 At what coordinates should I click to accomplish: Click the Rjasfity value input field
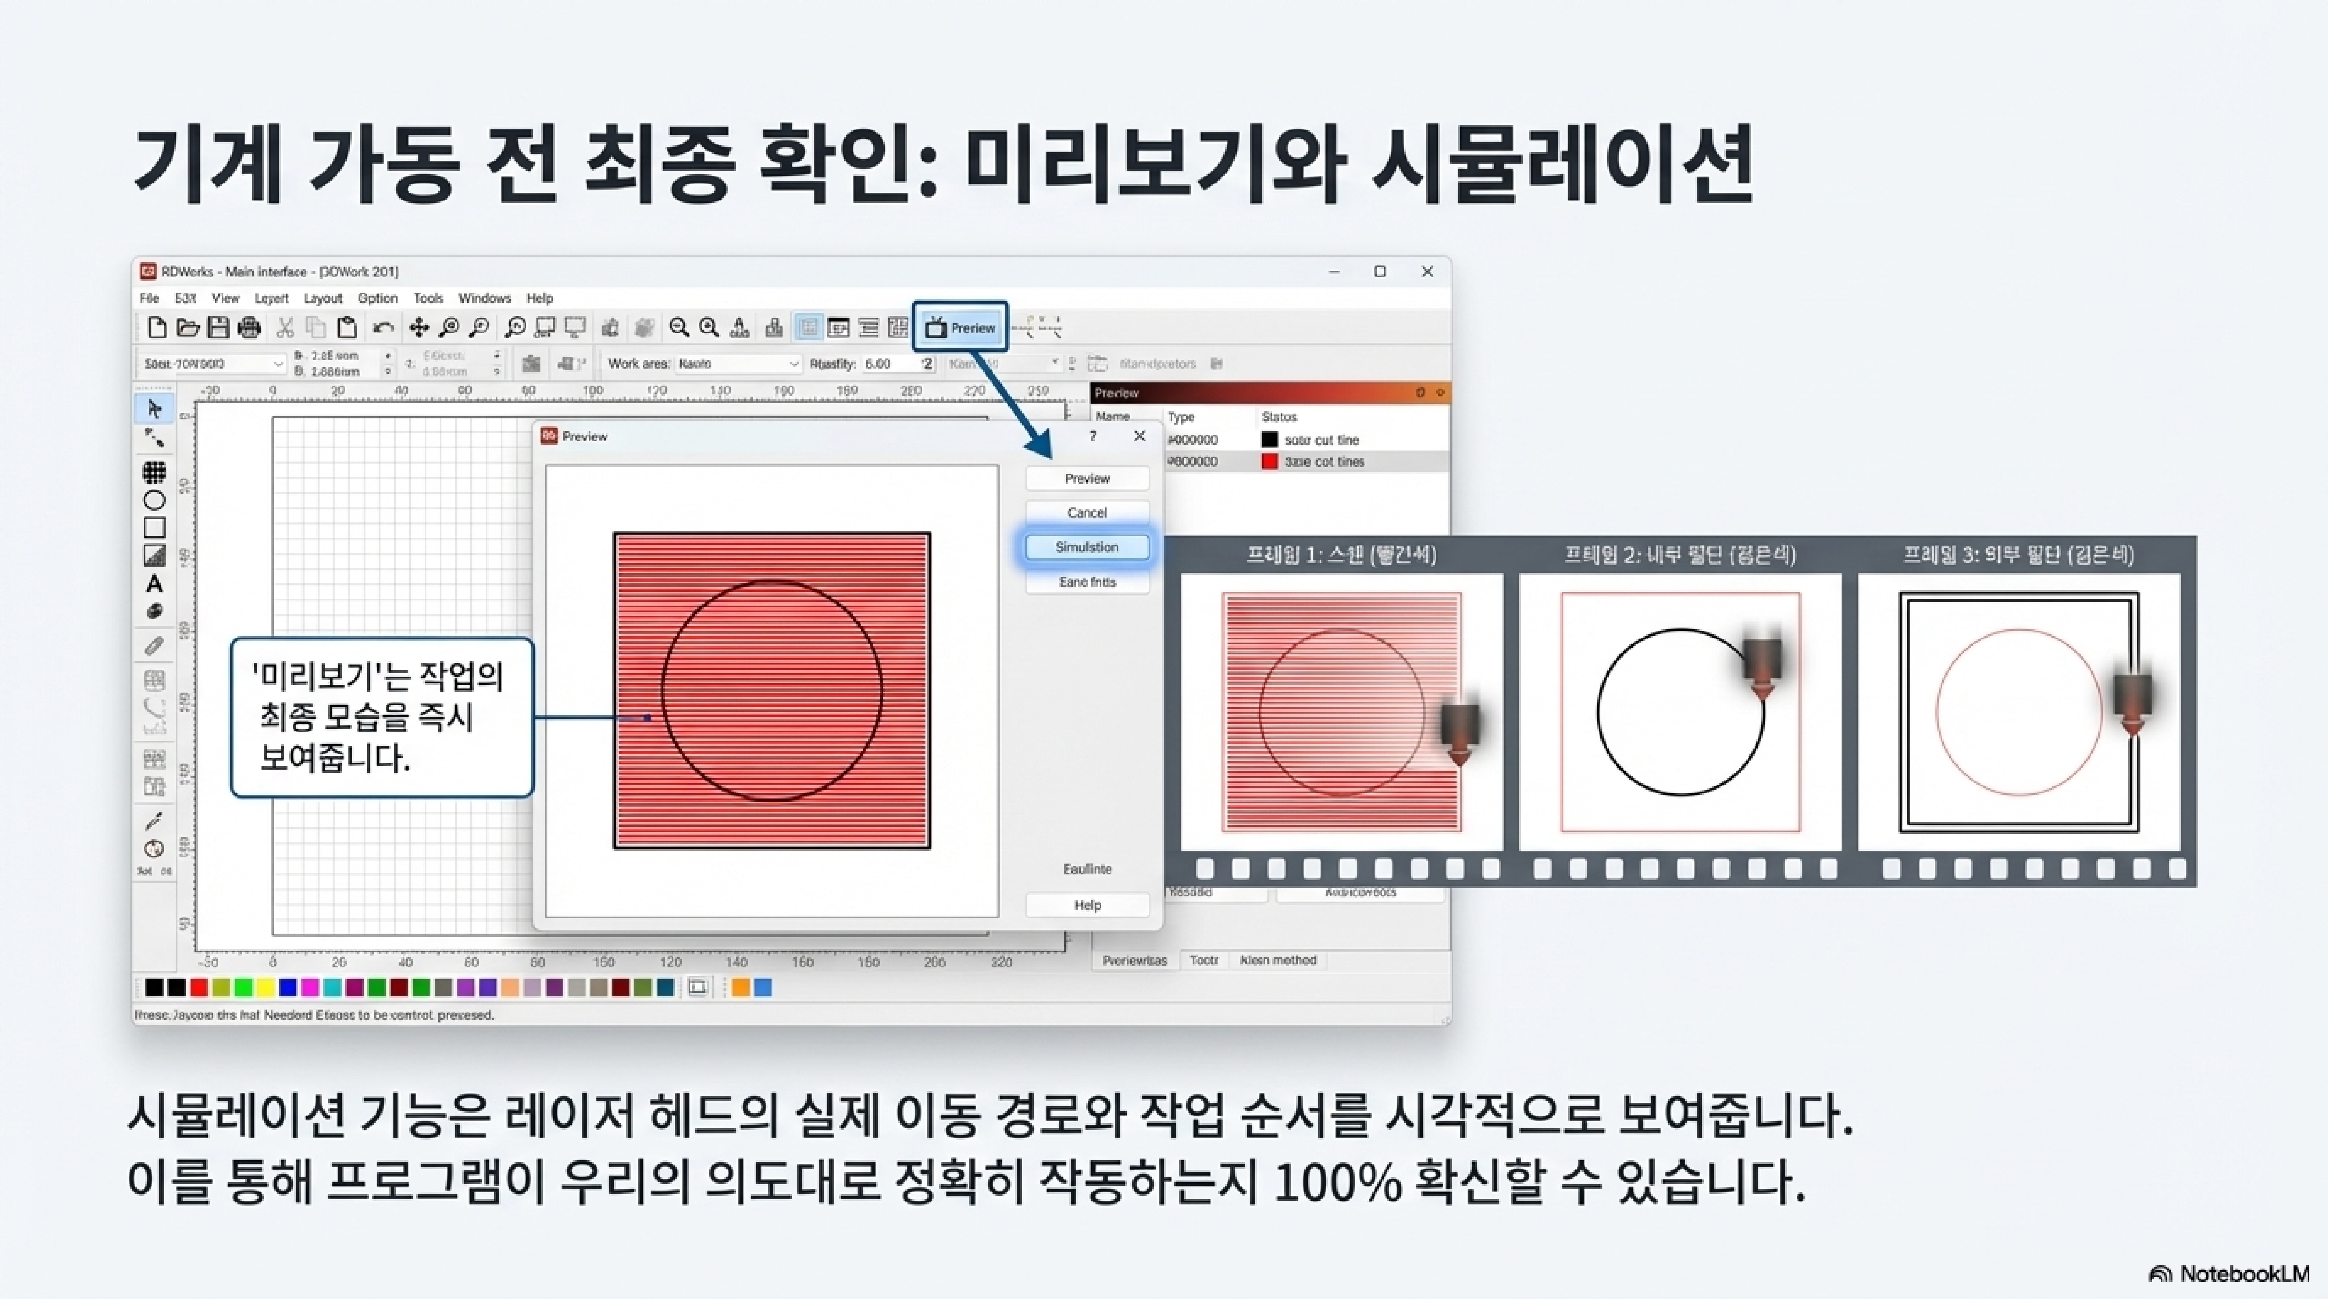(x=889, y=364)
